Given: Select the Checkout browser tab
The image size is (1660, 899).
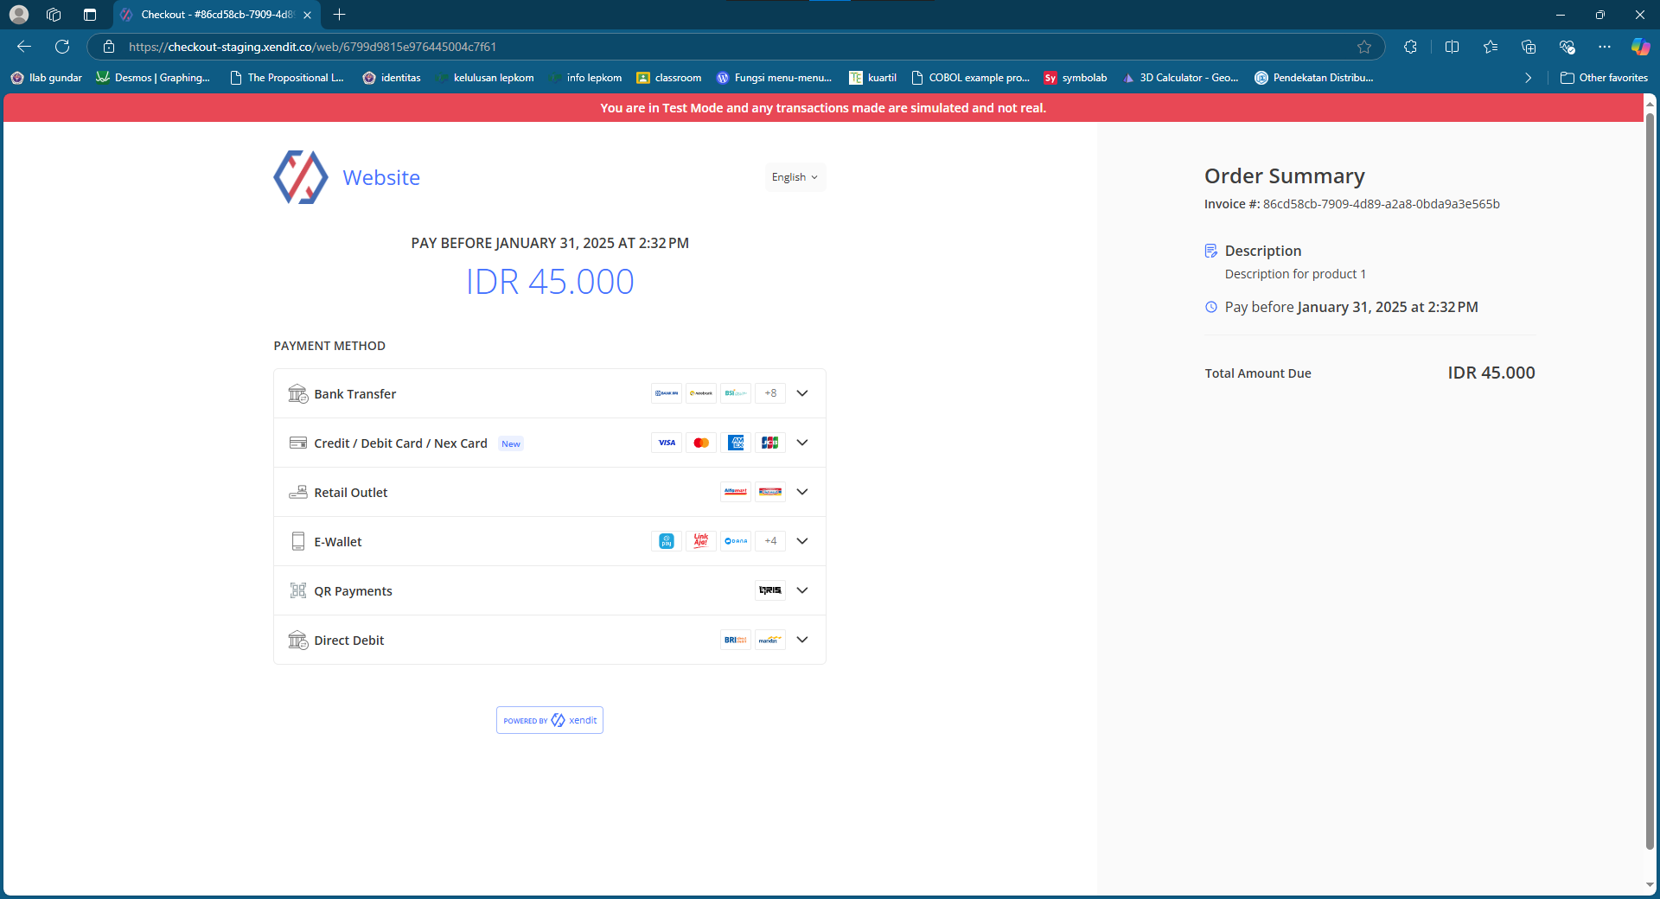Looking at the screenshot, I should [216, 15].
